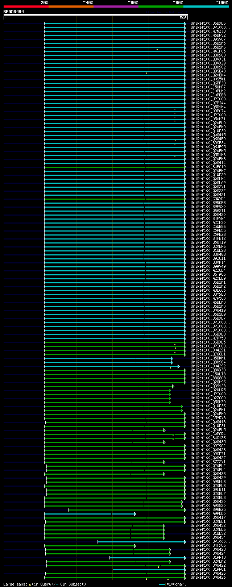Click the arrowhead ending the UniRef100_B4FXC6 alignment
The width and height of the screenshot is (232, 587).
(x=135, y=546)
